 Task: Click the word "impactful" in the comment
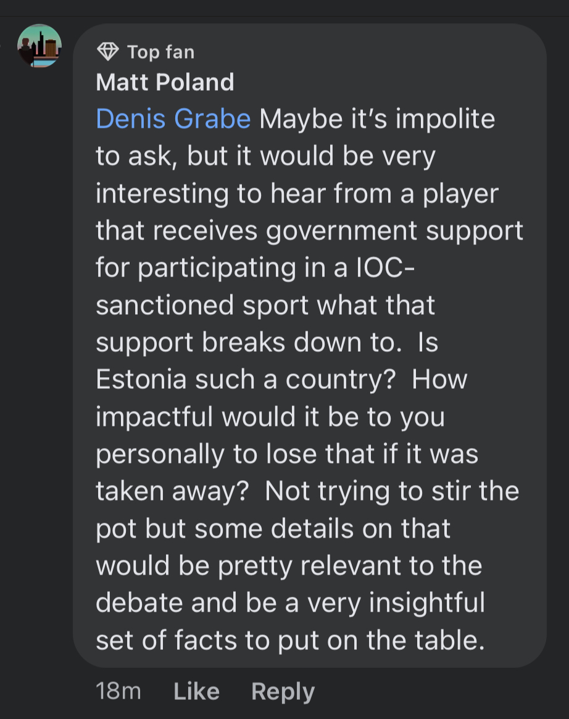coord(154,417)
